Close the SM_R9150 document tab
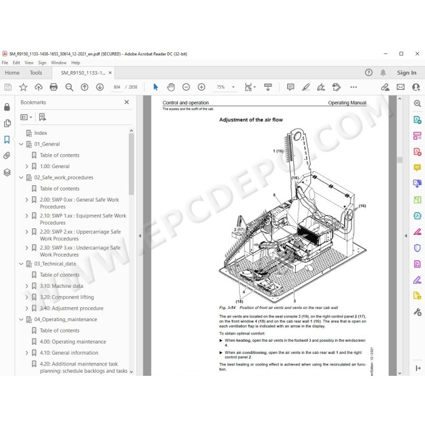The width and height of the screenshot is (425, 425). point(110,73)
